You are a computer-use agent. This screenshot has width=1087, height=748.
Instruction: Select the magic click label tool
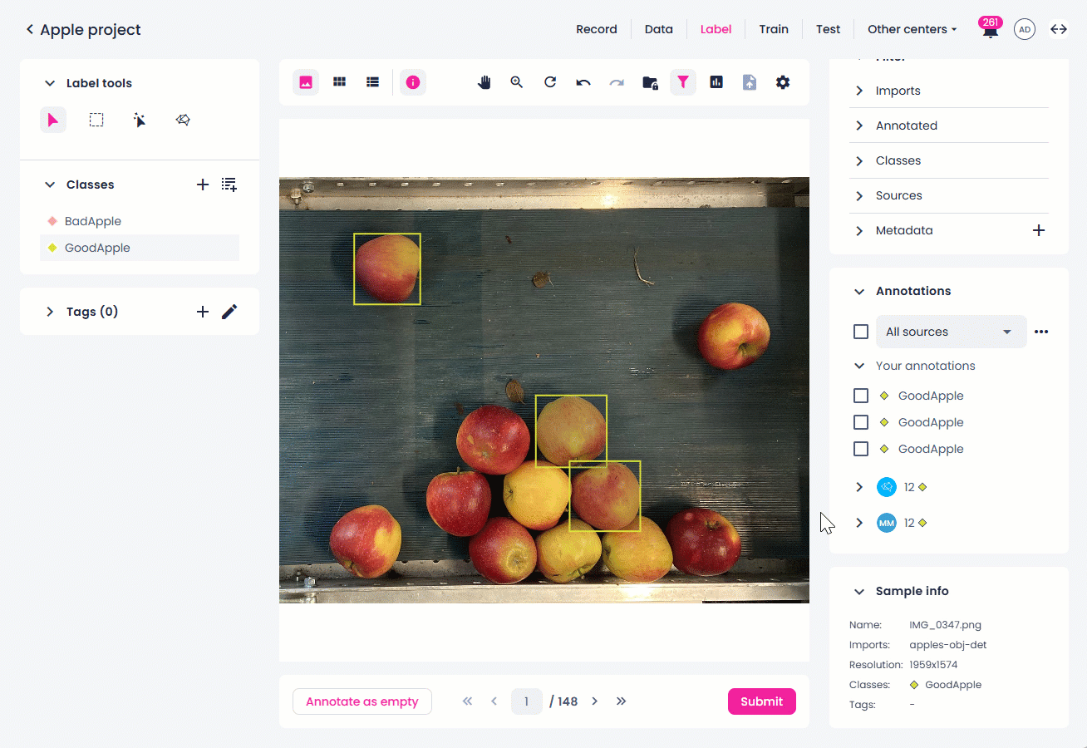(140, 120)
